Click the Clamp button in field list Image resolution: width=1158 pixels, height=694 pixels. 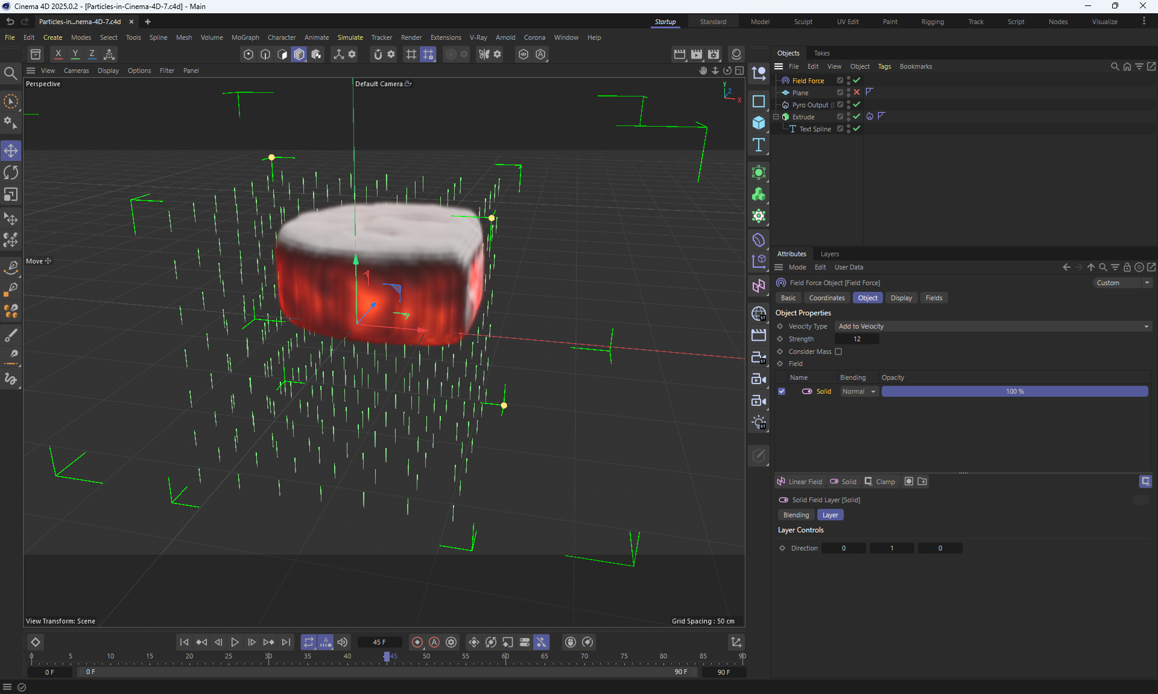880,482
